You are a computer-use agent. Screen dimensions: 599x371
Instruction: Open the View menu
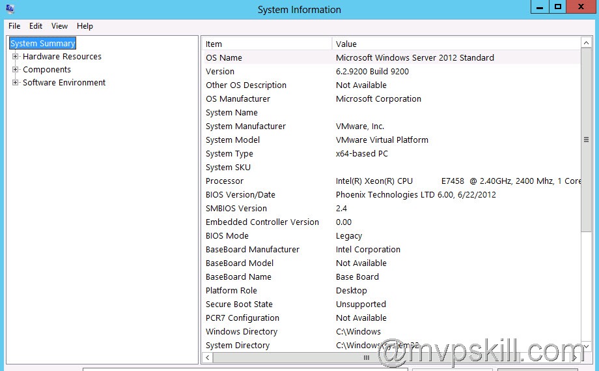click(x=60, y=26)
